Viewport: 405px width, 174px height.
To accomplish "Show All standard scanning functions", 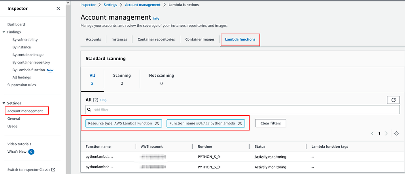I will click(92, 79).
